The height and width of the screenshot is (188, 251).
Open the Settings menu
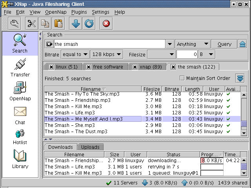(x=100, y=12)
